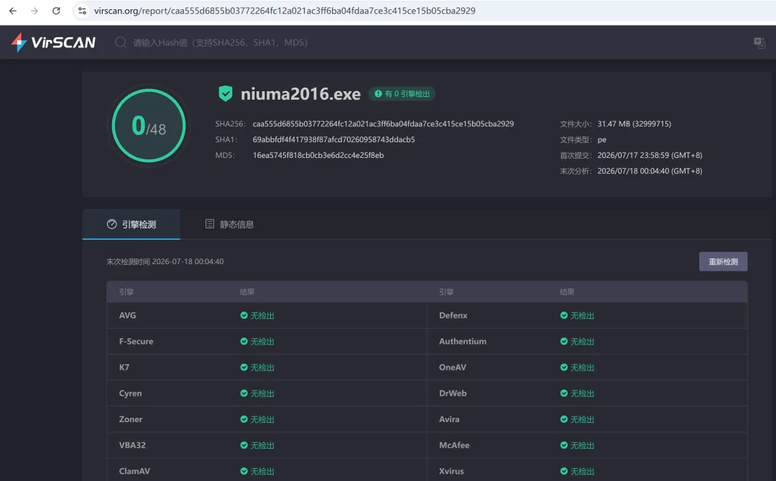Click the 0/48 detection score circle
Image resolution: width=776 pixels, height=481 pixels.
click(149, 126)
